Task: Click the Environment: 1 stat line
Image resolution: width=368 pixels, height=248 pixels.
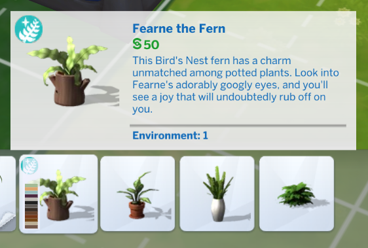Action: point(170,135)
